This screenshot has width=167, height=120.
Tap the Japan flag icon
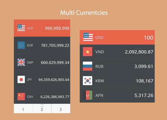point(21,79)
